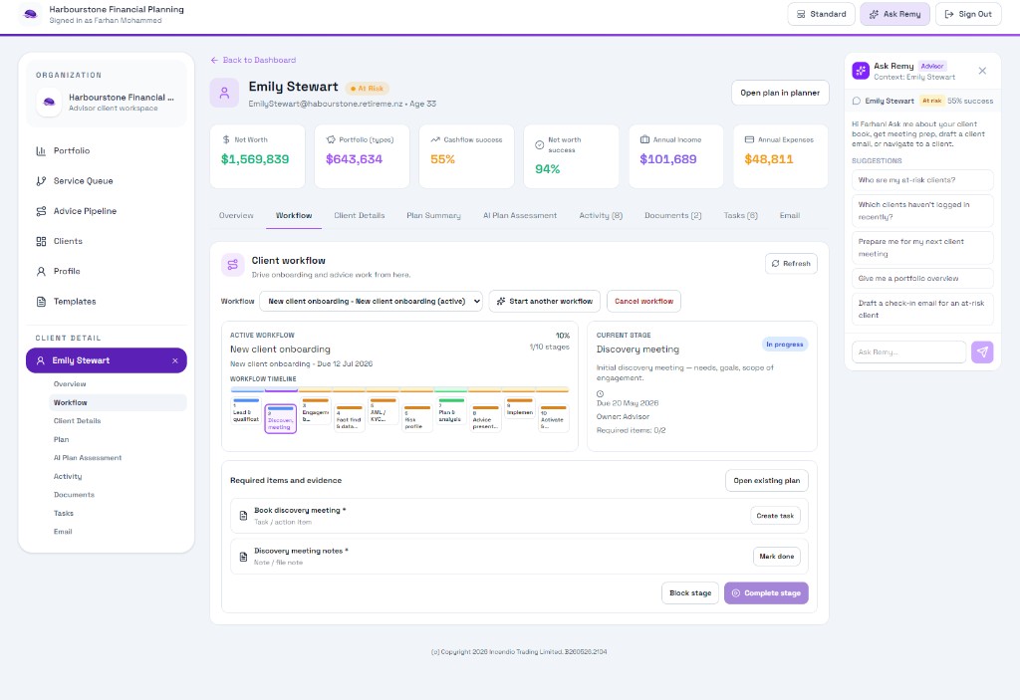Click Open existing plan
This screenshot has width=1020, height=700.
pyautogui.click(x=767, y=481)
